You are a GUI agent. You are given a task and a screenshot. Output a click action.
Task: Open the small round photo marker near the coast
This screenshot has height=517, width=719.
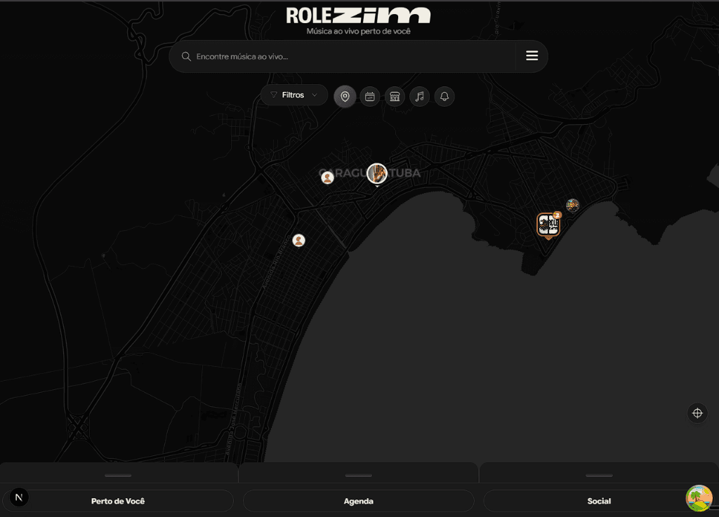coord(572,205)
